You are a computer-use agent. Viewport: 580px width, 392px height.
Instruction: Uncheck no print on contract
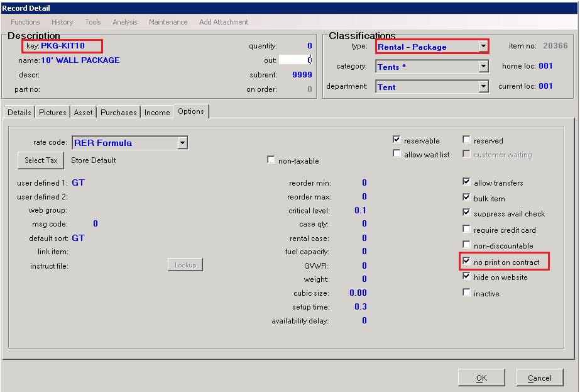pyautogui.click(x=466, y=261)
